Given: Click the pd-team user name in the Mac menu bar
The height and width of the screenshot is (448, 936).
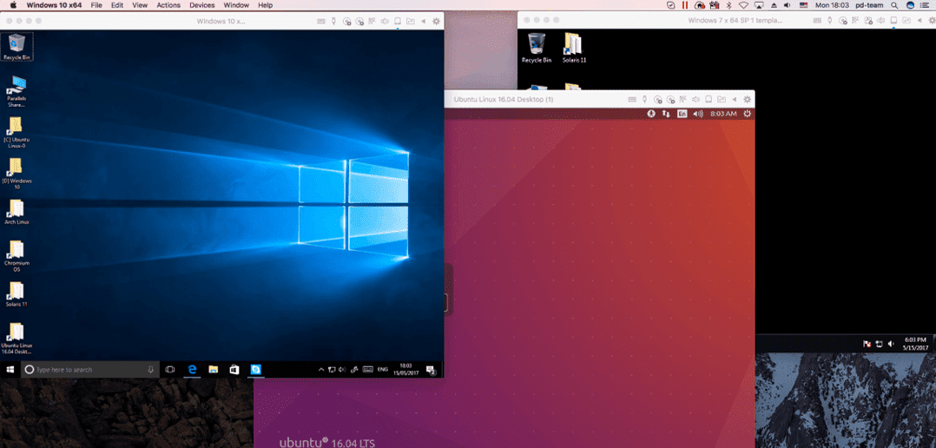Looking at the screenshot, I should (x=869, y=5).
